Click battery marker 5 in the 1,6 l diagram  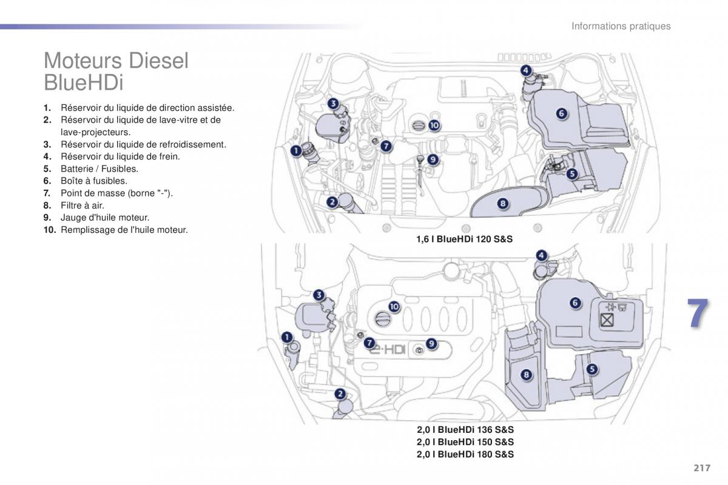571,173
